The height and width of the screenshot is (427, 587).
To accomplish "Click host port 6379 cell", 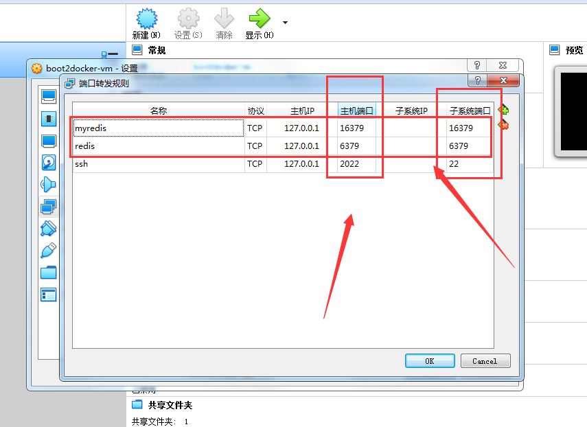I will (356, 146).
